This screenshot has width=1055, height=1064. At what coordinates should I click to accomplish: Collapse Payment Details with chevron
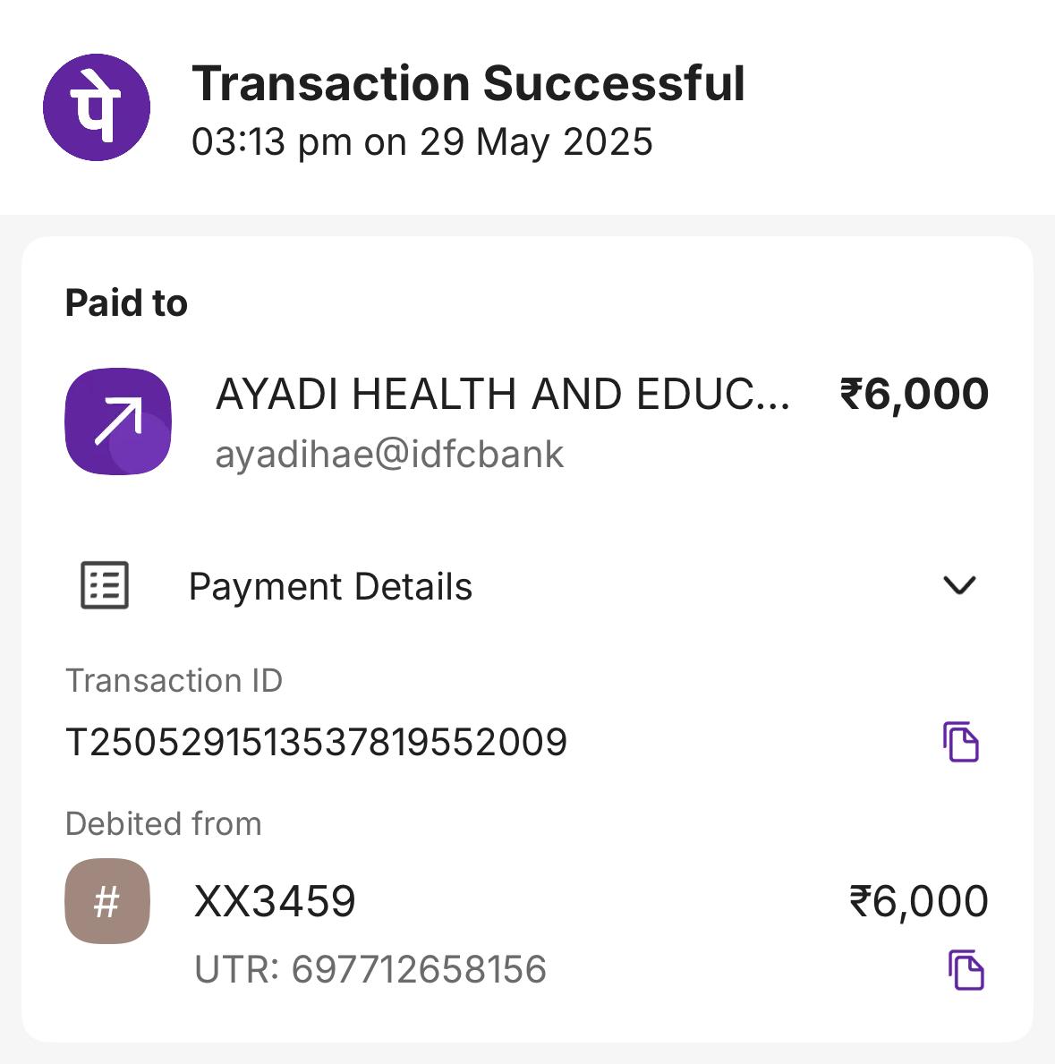click(x=959, y=585)
